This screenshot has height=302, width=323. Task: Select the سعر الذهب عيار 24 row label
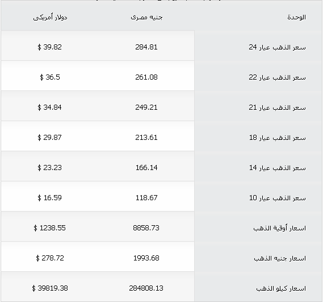[x=277, y=47]
